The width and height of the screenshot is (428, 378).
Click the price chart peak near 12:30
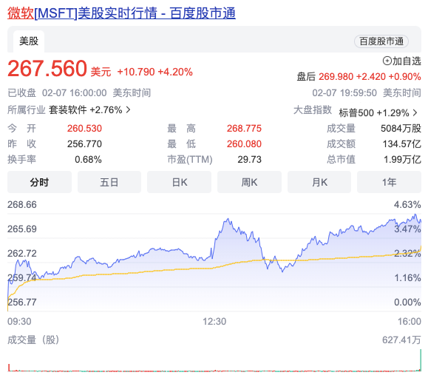[x=228, y=219]
